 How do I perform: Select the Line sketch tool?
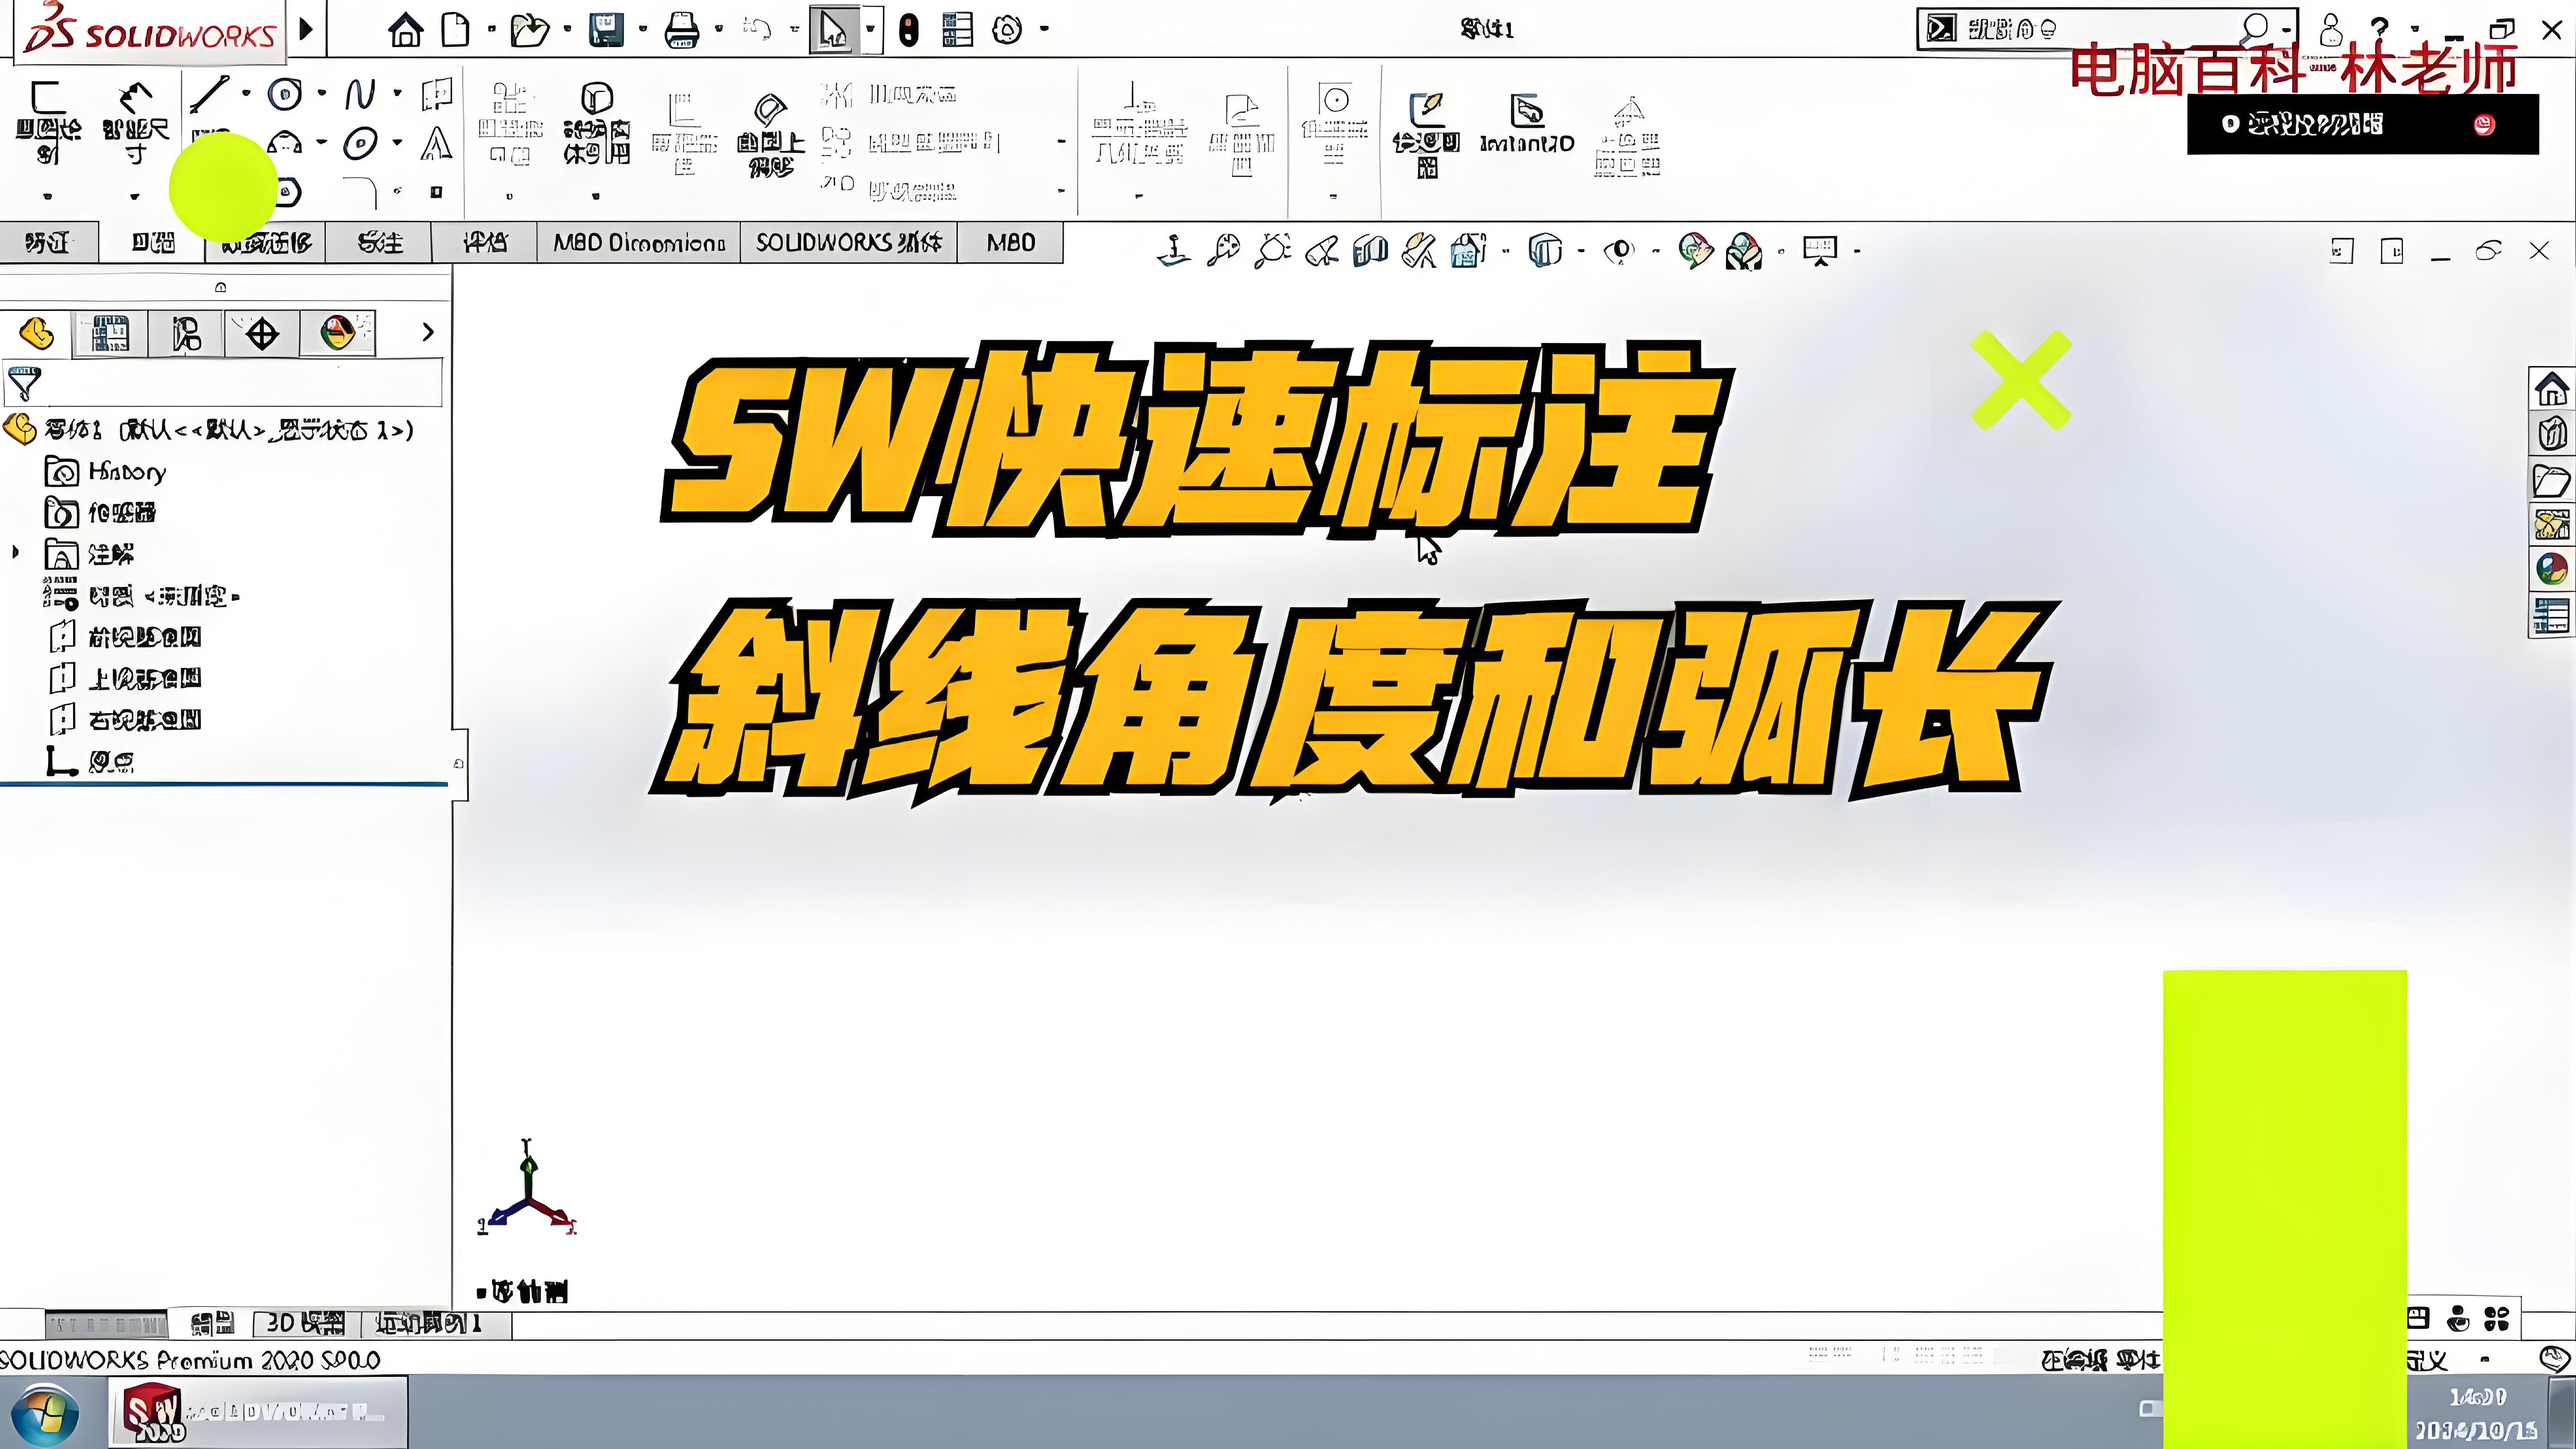[210, 94]
